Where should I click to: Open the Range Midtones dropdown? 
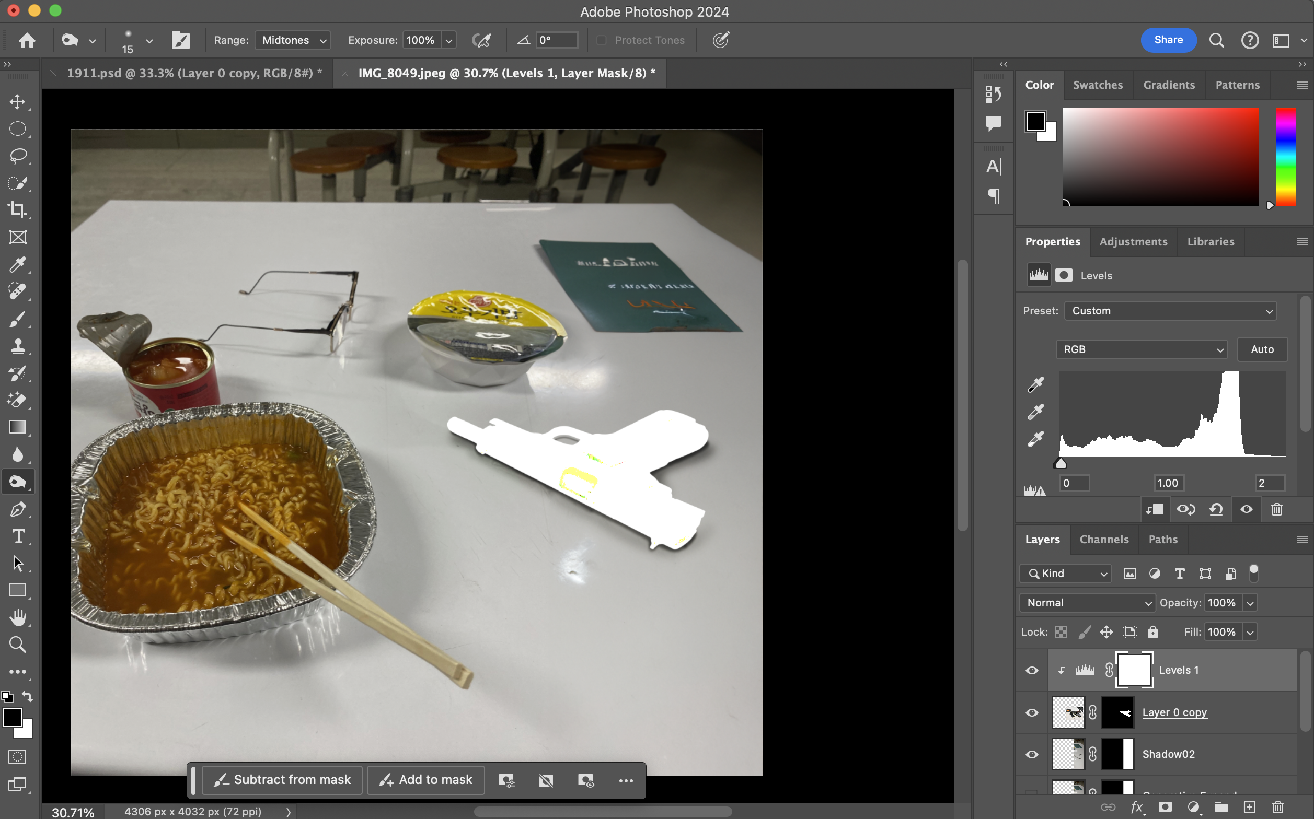(x=293, y=40)
